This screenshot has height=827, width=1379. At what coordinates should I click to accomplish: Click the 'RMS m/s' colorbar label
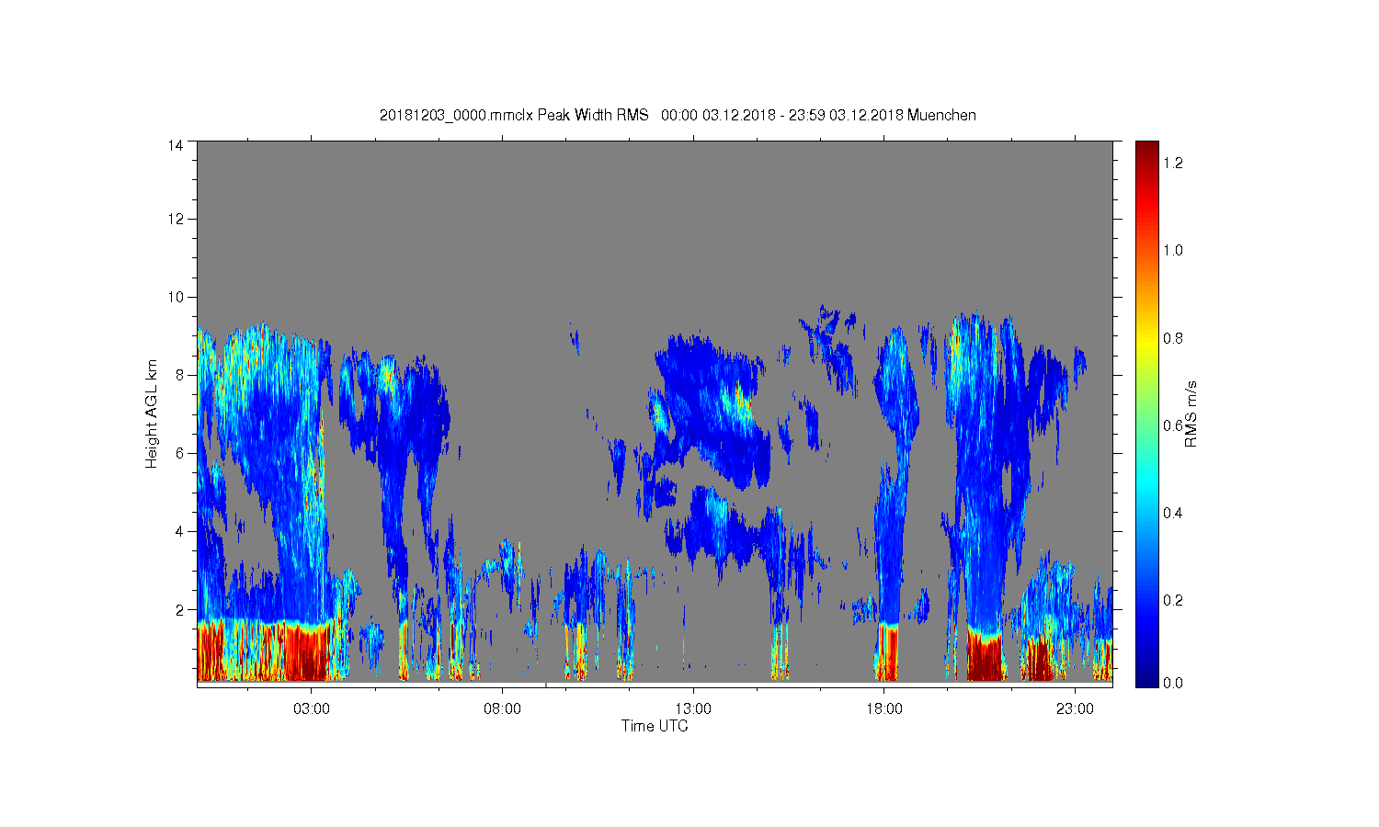point(1191,413)
